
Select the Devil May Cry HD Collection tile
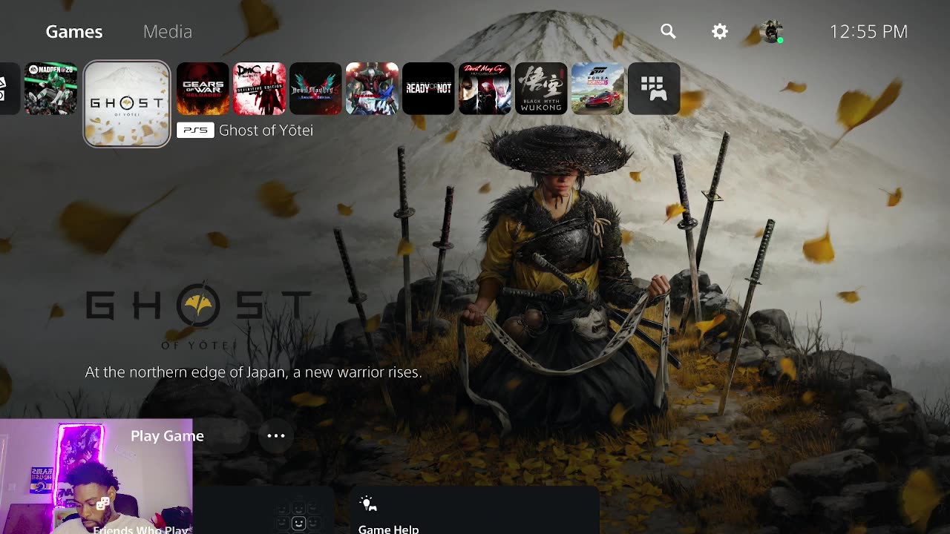coord(485,89)
